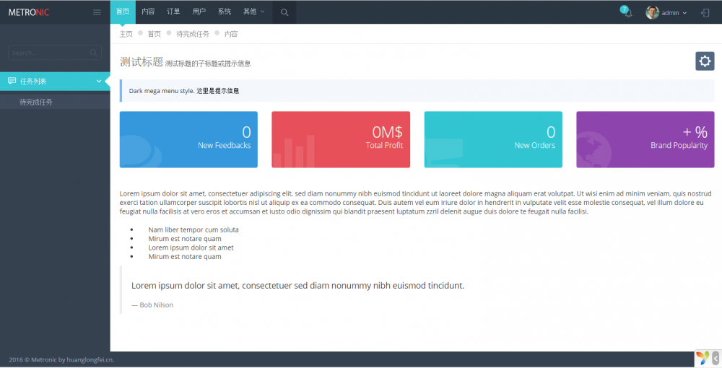Select the 首页 navigation tab
The width and height of the screenshot is (722, 368).
(x=123, y=12)
